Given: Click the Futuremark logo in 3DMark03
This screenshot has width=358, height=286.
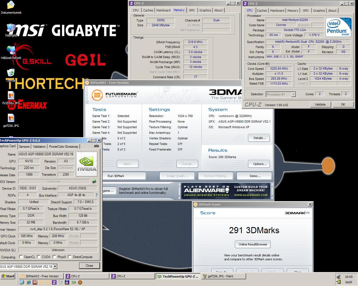Looking at the screenshot, I should [115, 95].
